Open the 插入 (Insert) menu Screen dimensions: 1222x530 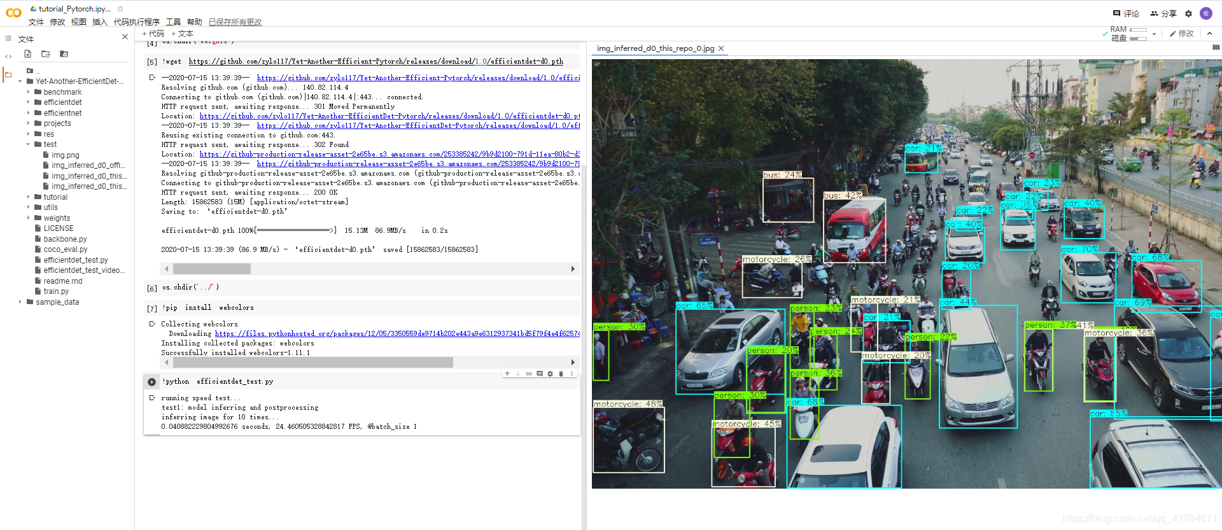[x=100, y=22]
